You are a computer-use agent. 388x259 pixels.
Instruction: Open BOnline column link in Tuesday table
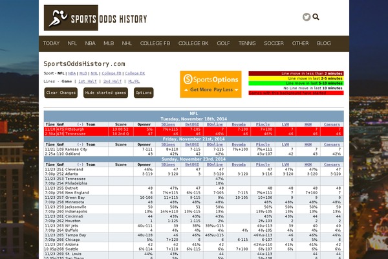[x=215, y=124]
